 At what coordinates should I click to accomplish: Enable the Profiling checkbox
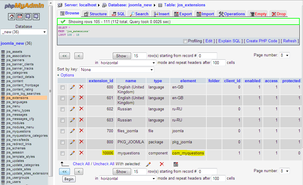coord(185,41)
